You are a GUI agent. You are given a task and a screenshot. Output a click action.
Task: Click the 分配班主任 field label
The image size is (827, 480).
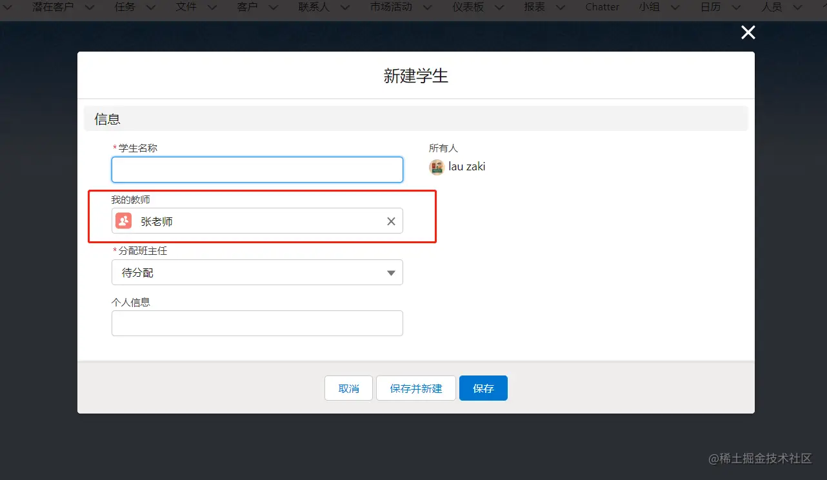pyautogui.click(x=143, y=250)
